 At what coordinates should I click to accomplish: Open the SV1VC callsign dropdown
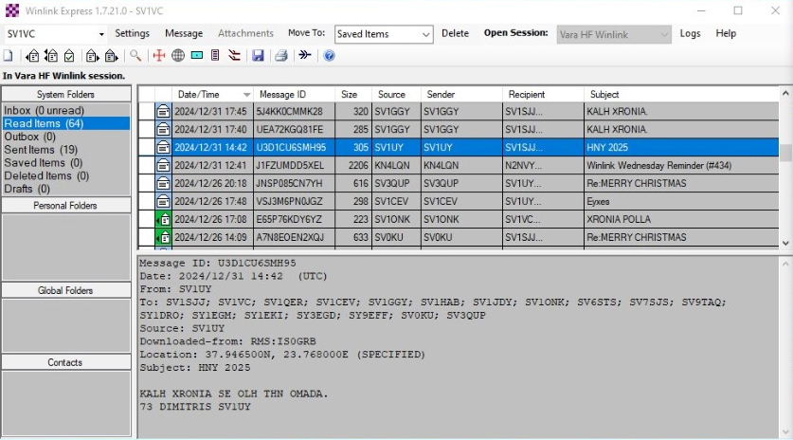pos(101,34)
